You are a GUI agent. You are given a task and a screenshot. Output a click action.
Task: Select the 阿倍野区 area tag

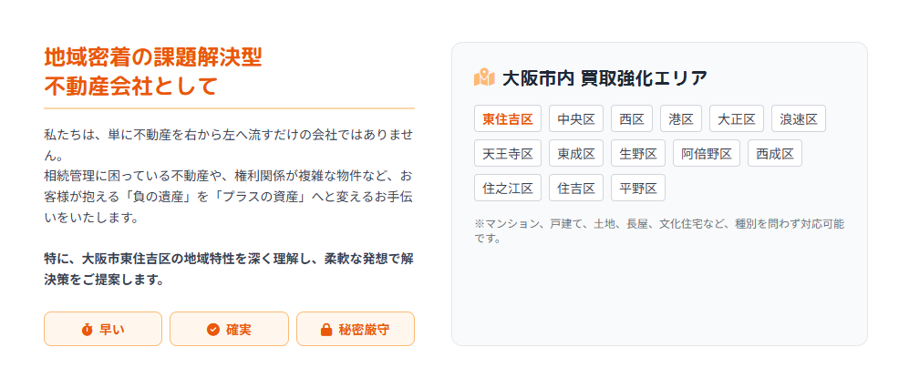pyautogui.click(x=707, y=153)
